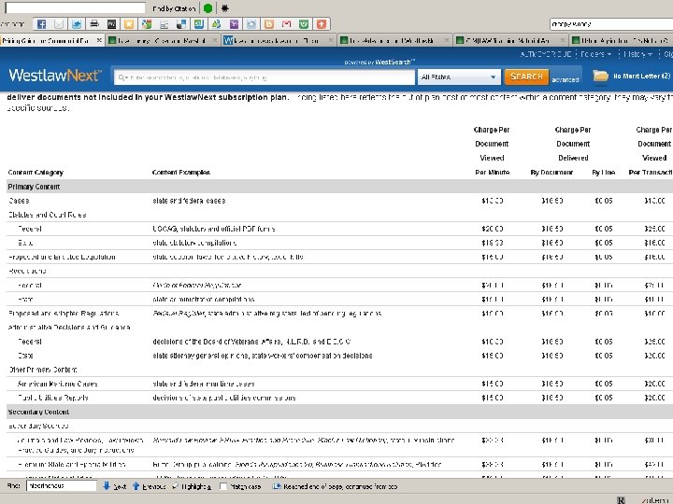Click the orange SEARCH button
This screenshot has width=673, height=504.
[x=526, y=77]
